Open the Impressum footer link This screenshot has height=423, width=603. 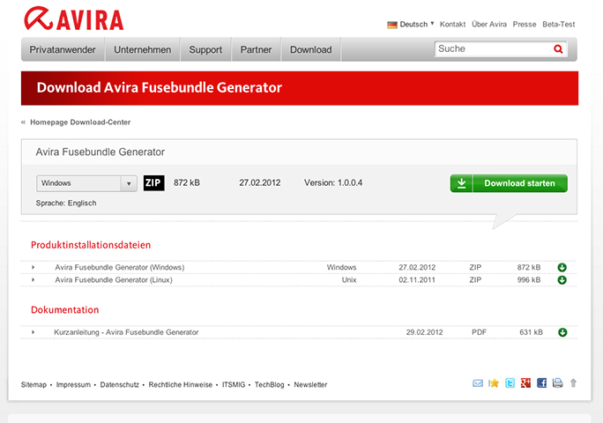click(x=73, y=384)
